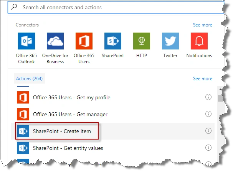Click the Office icon beside Get my profile
The image size is (233, 171).
(x=23, y=97)
